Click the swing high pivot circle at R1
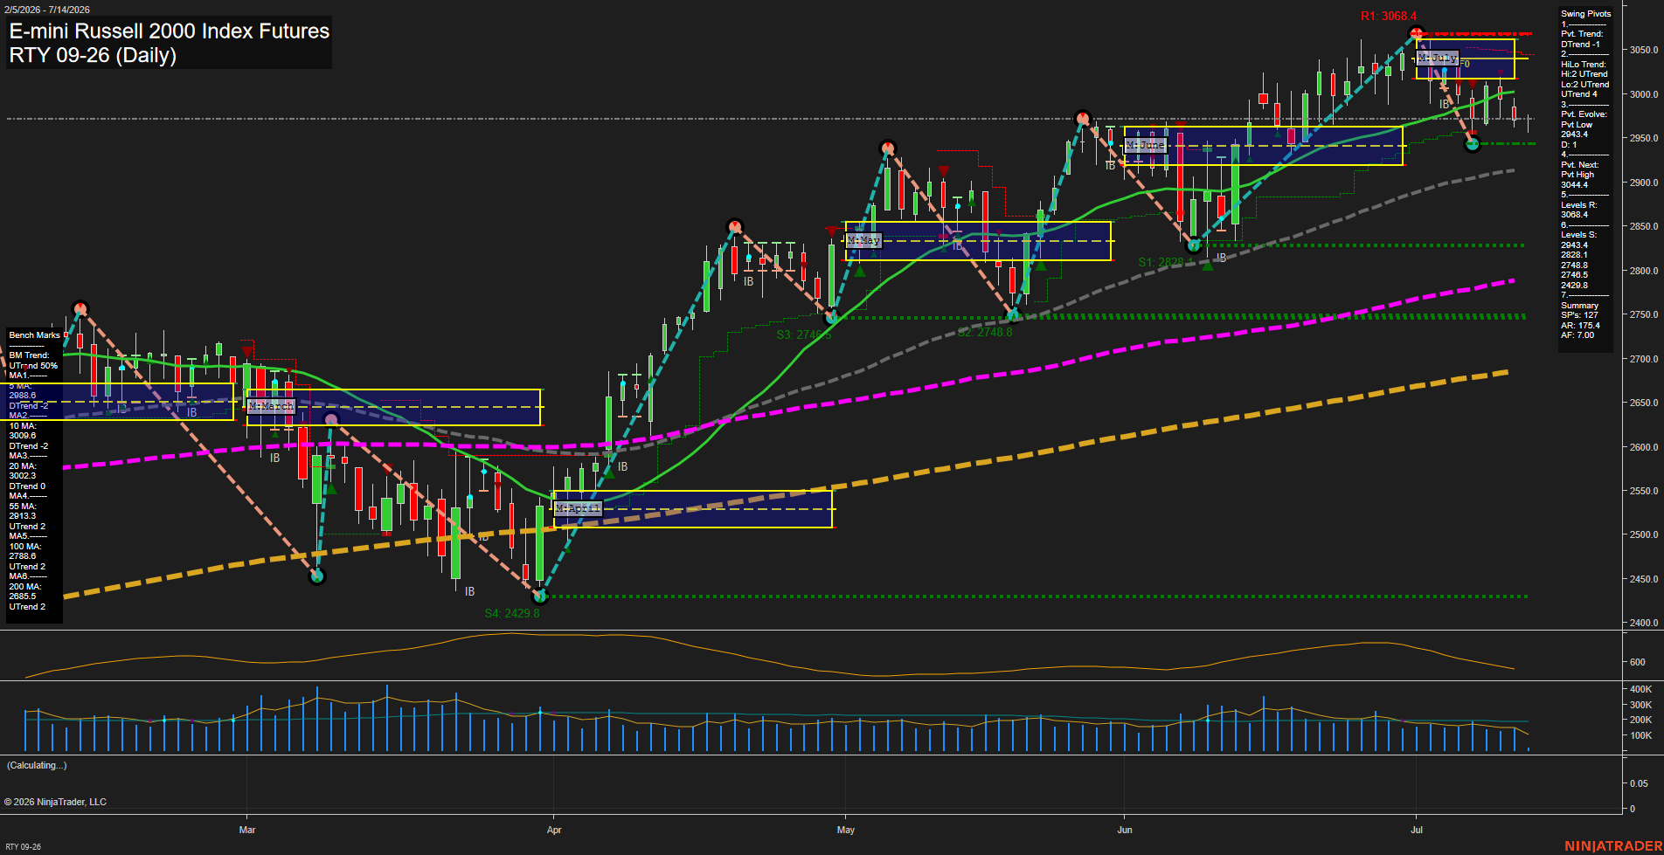This screenshot has width=1664, height=855. pyautogui.click(x=1417, y=35)
